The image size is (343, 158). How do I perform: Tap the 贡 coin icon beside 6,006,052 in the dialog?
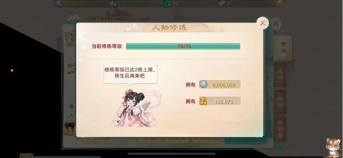tap(204, 85)
